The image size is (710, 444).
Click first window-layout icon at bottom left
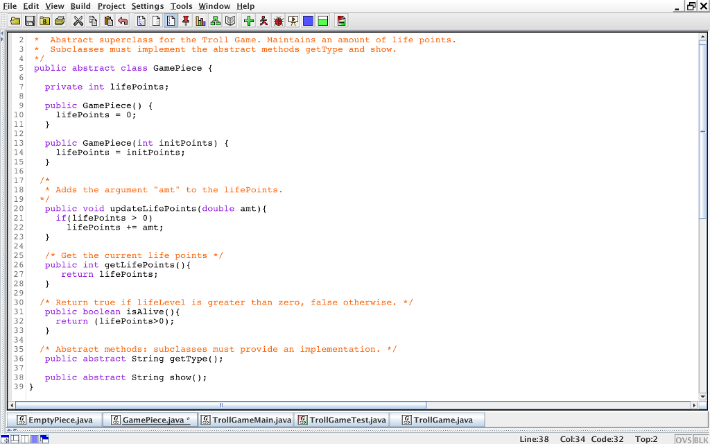(6, 438)
